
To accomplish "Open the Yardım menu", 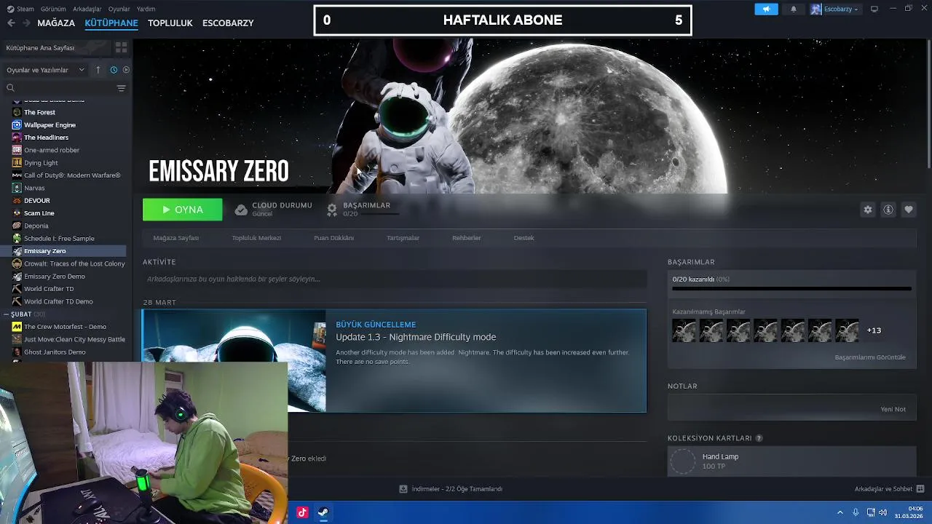I will coord(146,9).
